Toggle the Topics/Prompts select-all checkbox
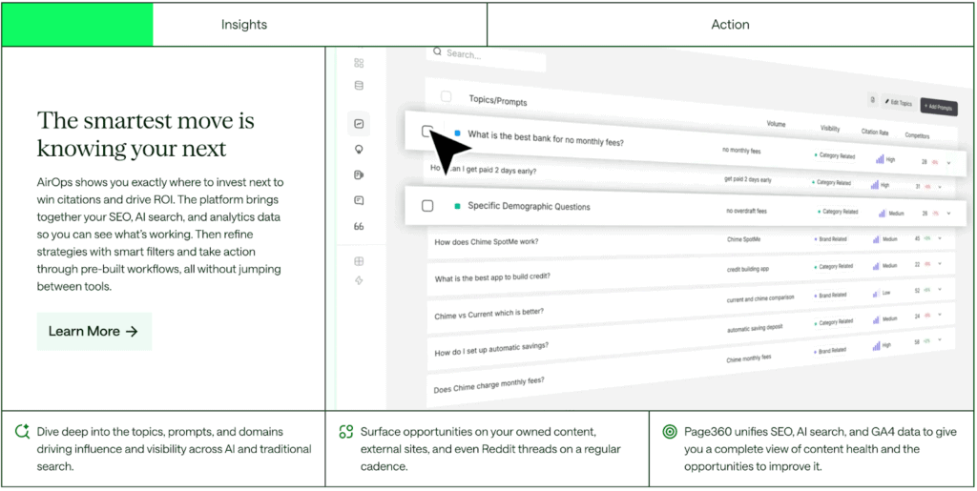This screenshot has height=491, width=977. tap(446, 97)
